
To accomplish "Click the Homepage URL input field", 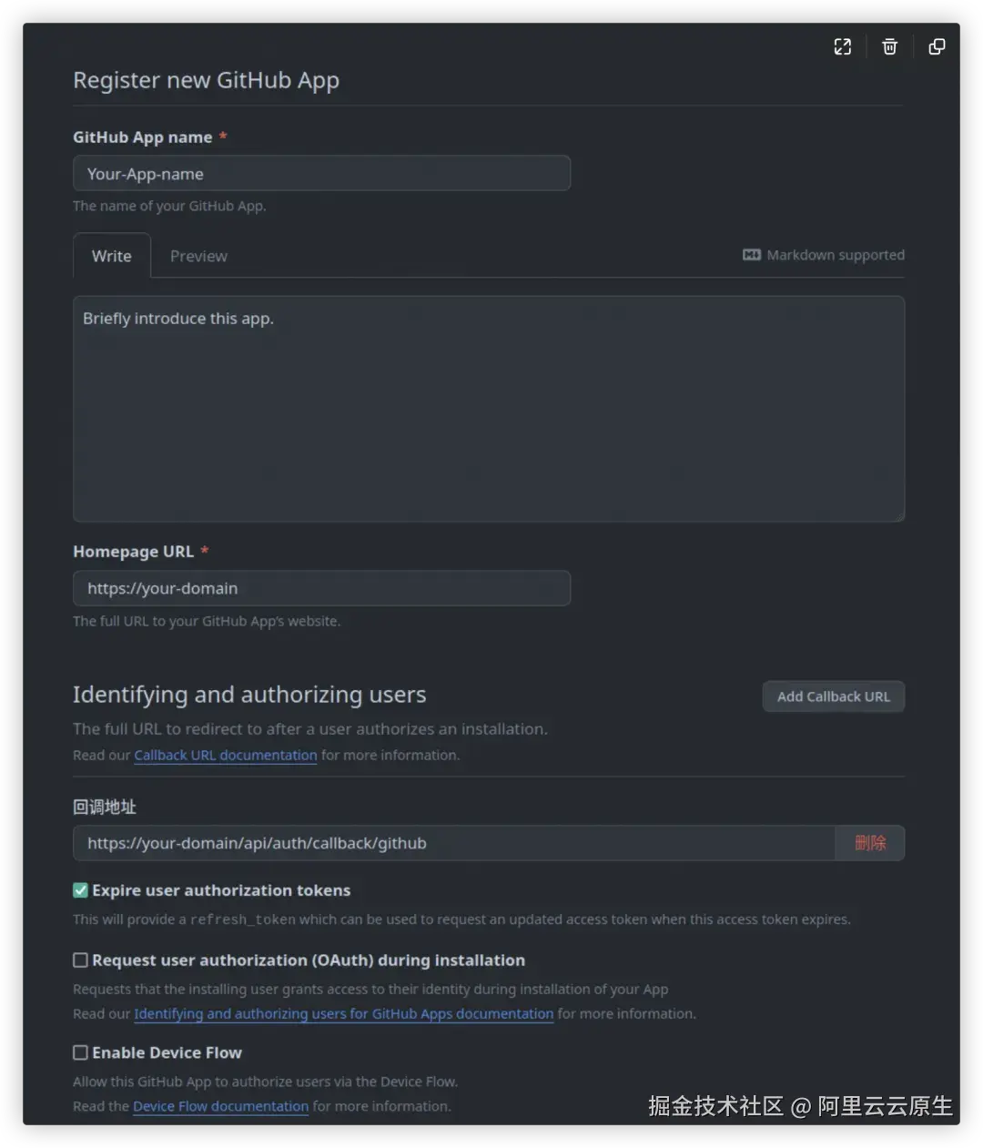I will (x=321, y=589).
